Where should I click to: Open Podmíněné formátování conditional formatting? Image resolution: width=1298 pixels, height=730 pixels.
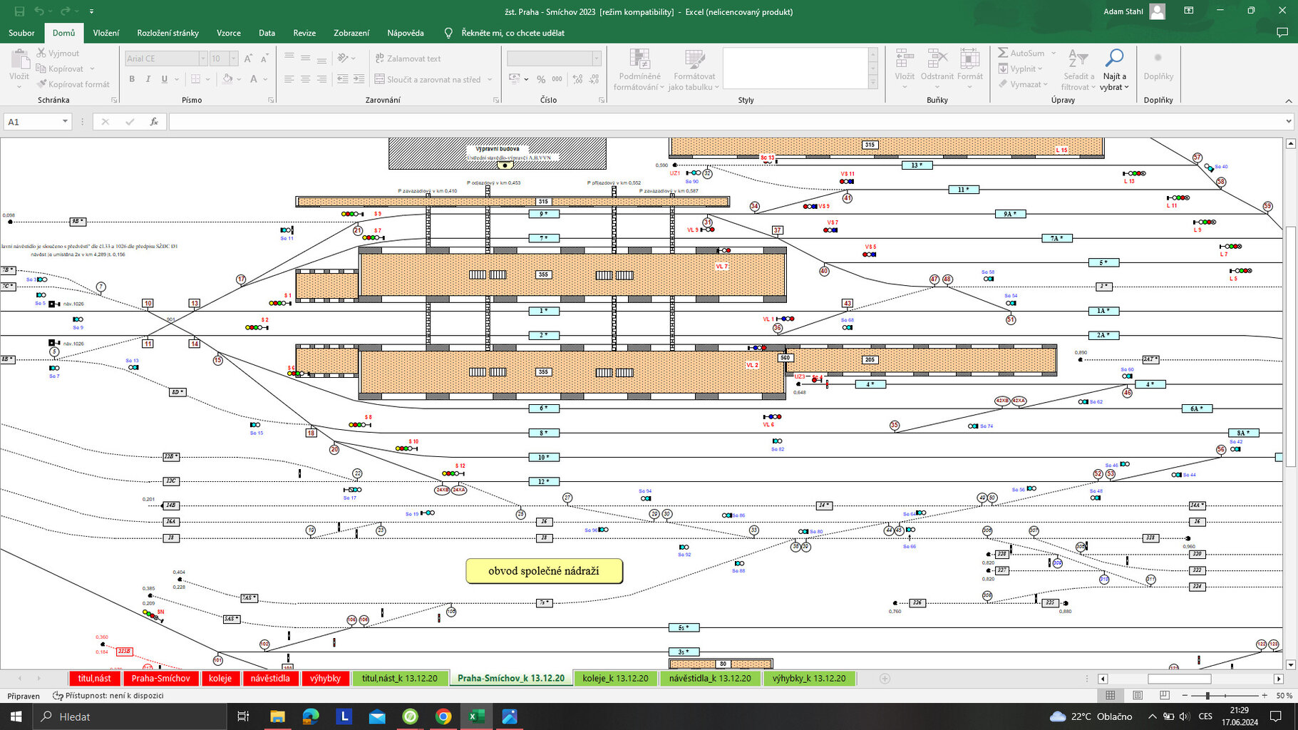639,69
